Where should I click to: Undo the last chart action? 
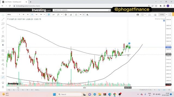(80, 15)
